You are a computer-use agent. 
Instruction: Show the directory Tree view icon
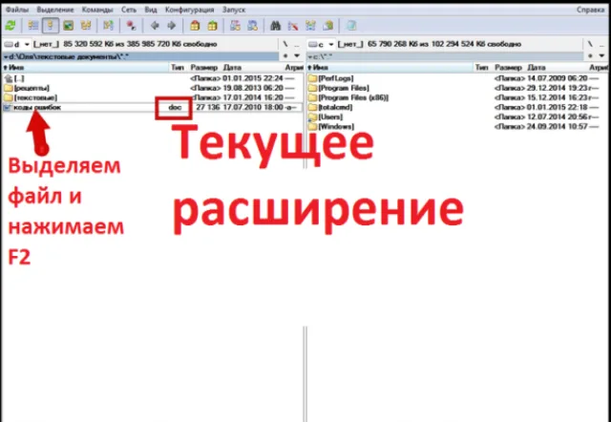(86, 26)
